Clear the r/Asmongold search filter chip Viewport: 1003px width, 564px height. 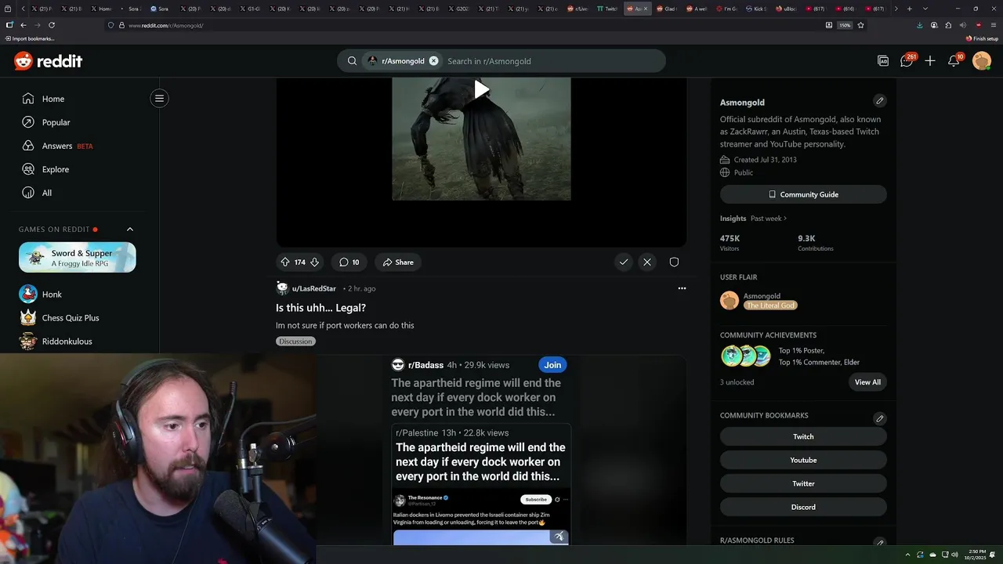tap(433, 61)
